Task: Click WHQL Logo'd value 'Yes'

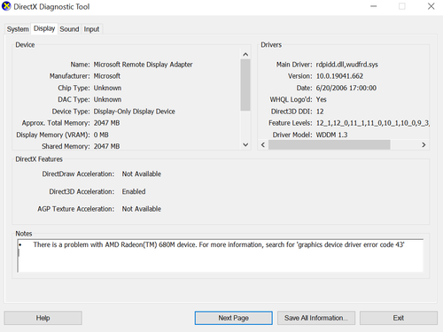Action: [x=321, y=99]
